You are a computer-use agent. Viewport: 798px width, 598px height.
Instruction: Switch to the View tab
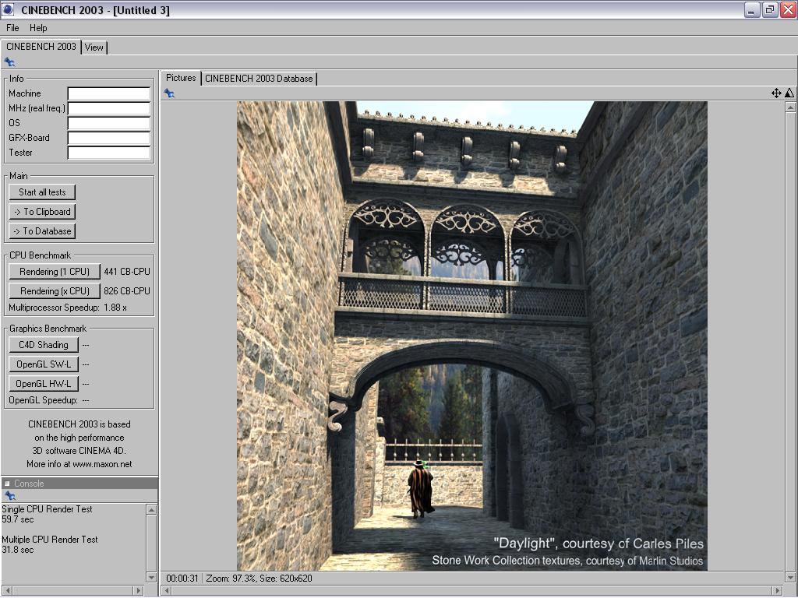point(94,47)
